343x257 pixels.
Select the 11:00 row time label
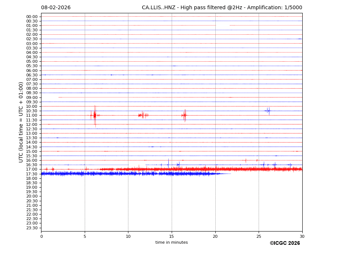(31, 116)
